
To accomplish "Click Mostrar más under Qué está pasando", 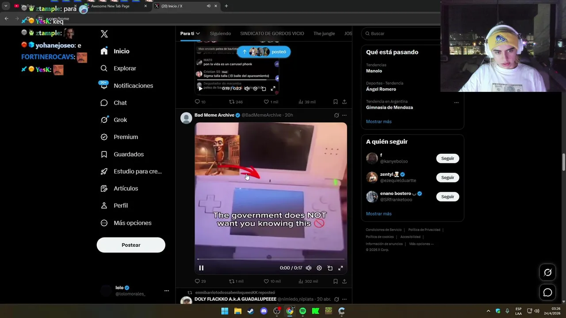I will pyautogui.click(x=379, y=121).
